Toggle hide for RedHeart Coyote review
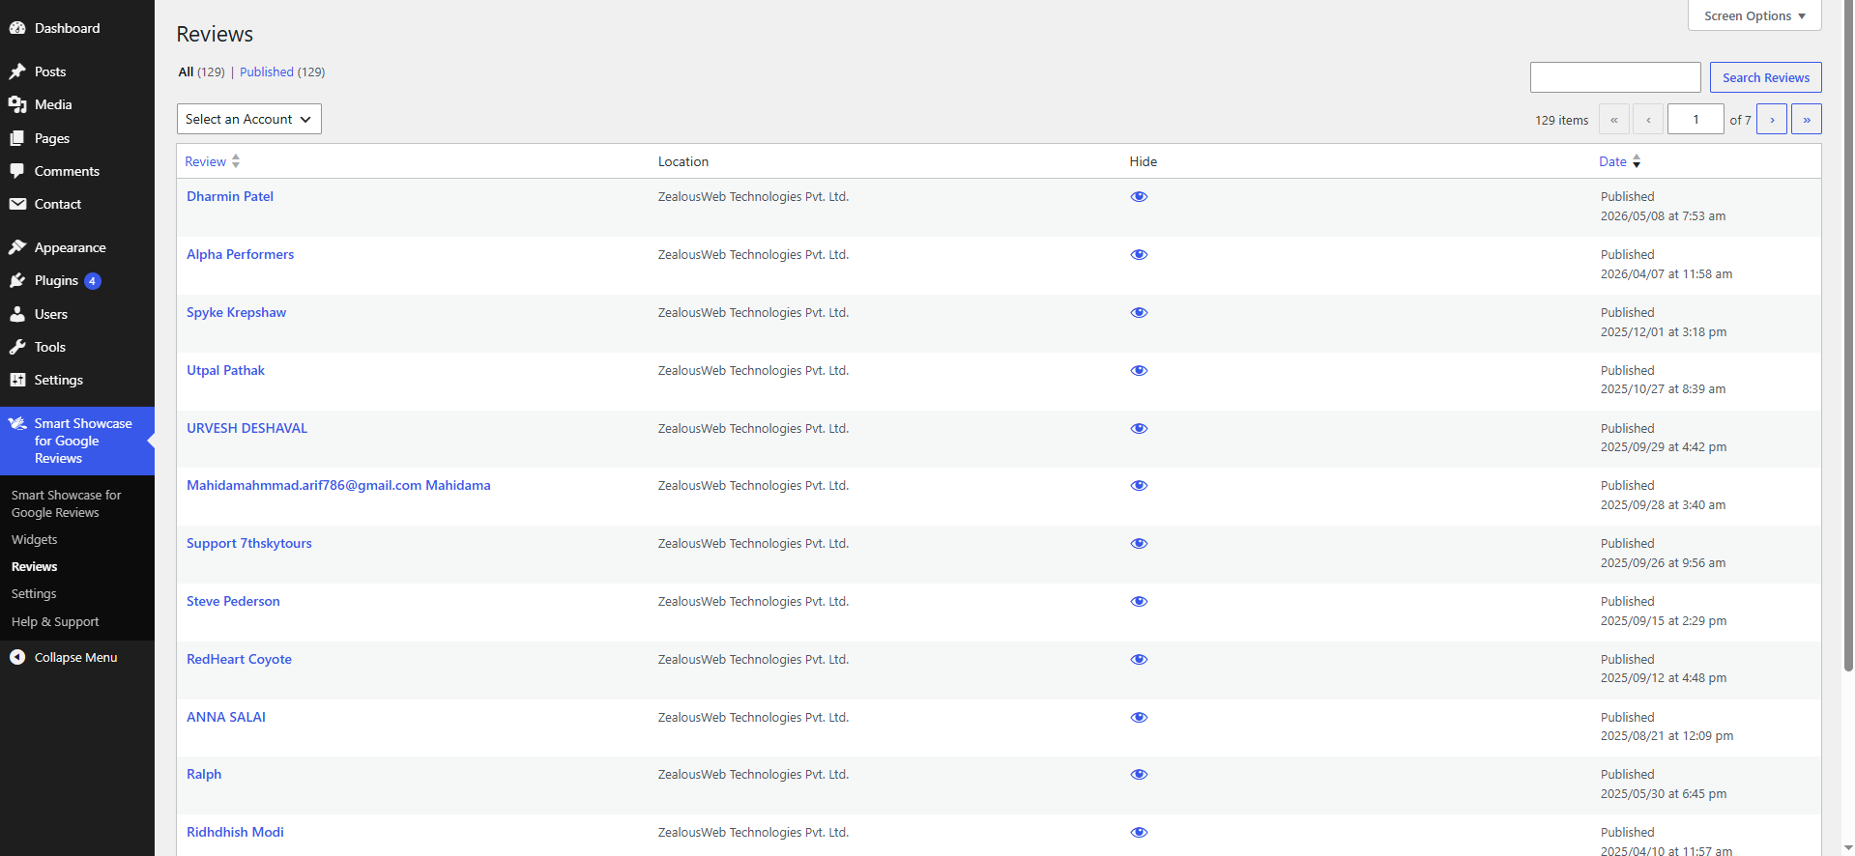Viewport: 1855px width, 856px height. [1139, 659]
